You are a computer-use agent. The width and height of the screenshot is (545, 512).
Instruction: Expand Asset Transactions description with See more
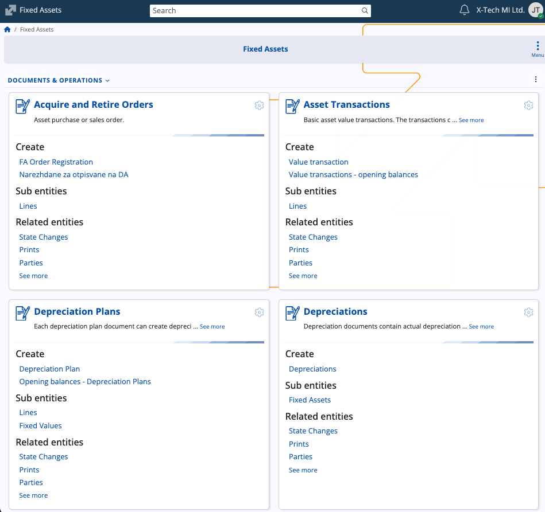[471, 120]
